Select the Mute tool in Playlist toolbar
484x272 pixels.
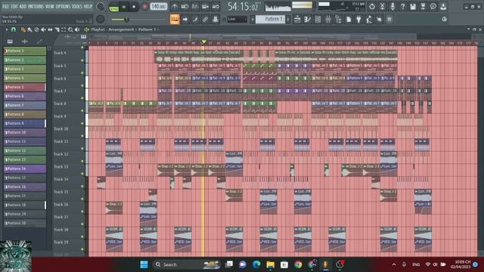(43, 29)
